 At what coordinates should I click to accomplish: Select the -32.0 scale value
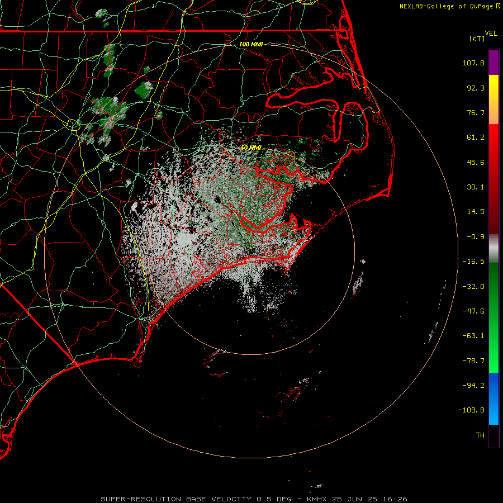473,287
